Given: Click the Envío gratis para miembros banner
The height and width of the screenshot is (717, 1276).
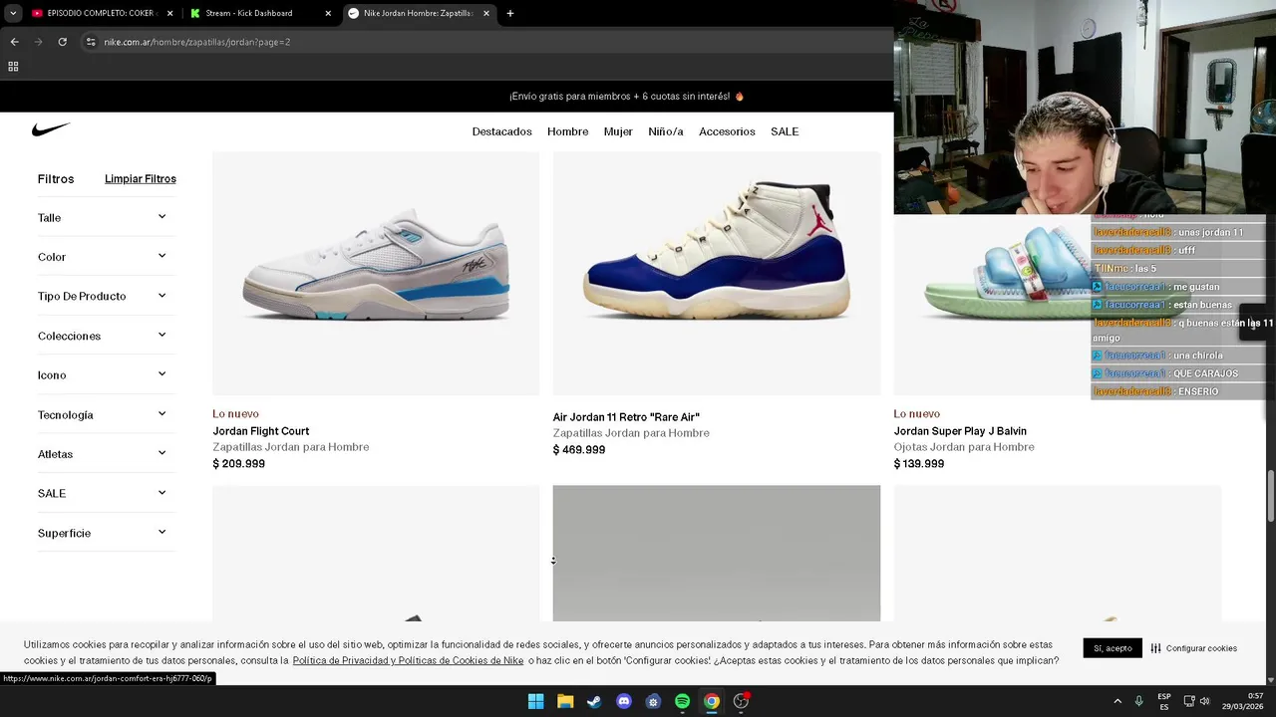Looking at the screenshot, I should (x=627, y=97).
